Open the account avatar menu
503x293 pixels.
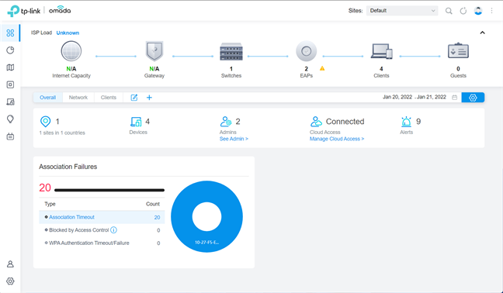[x=478, y=11]
